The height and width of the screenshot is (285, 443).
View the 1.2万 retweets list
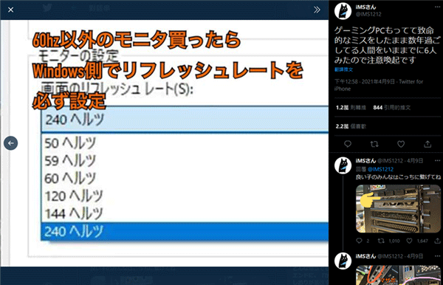(x=351, y=108)
